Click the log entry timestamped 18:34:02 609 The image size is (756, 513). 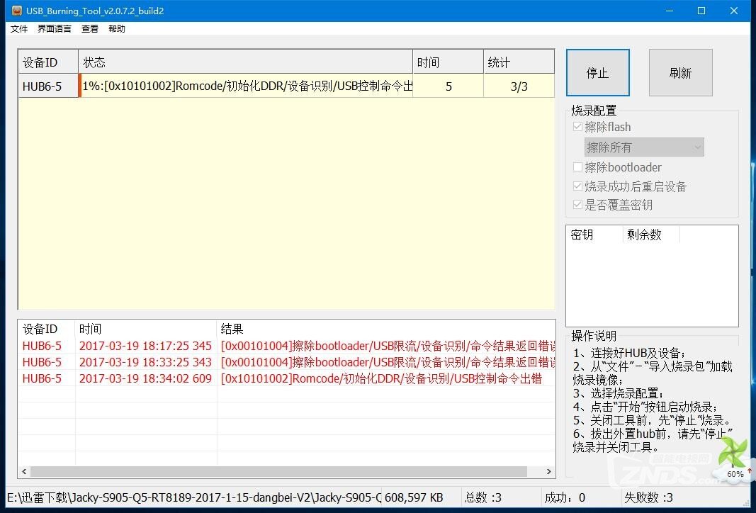click(x=286, y=378)
